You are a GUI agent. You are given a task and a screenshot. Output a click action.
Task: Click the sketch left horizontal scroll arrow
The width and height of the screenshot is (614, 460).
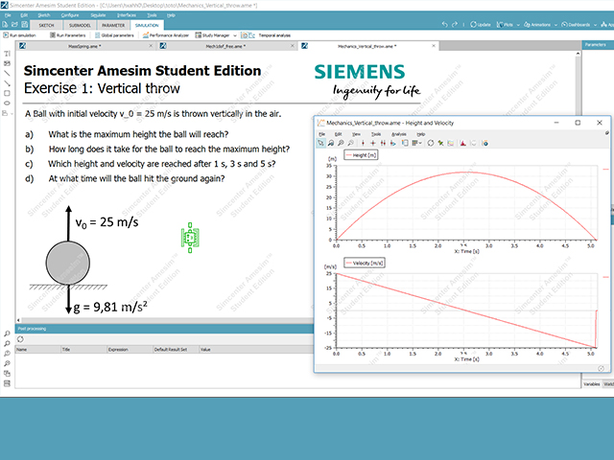point(18,320)
